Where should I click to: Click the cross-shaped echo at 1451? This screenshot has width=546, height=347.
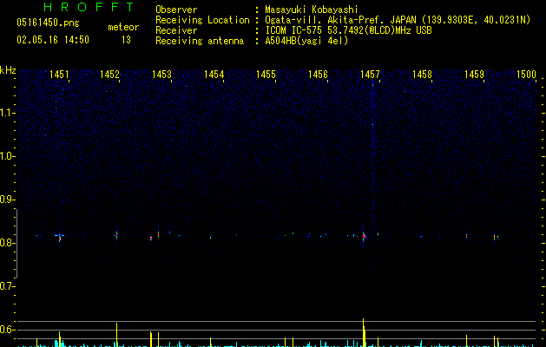60,236
